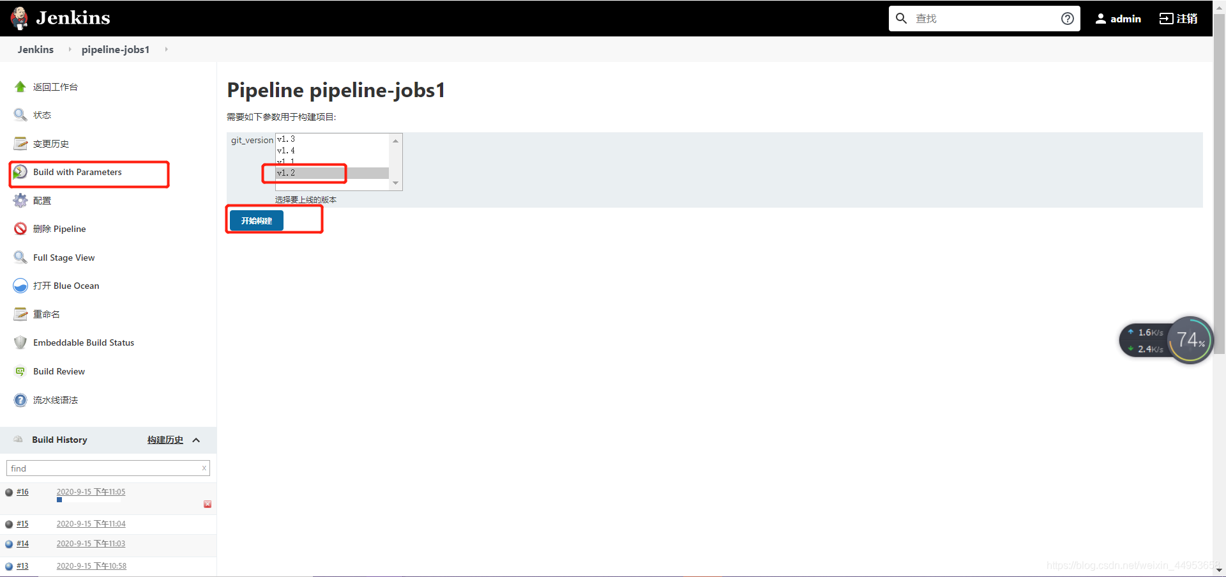Click the 返回工作台 up-arrow icon

click(20, 87)
